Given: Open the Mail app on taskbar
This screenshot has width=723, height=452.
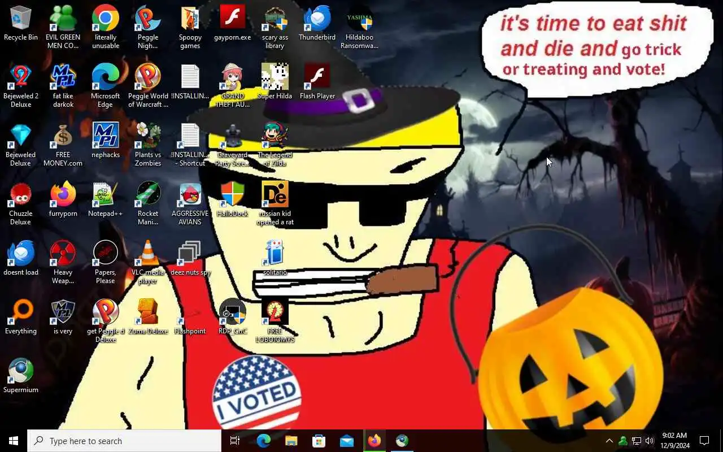Looking at the screenshot, I should 347,441.
